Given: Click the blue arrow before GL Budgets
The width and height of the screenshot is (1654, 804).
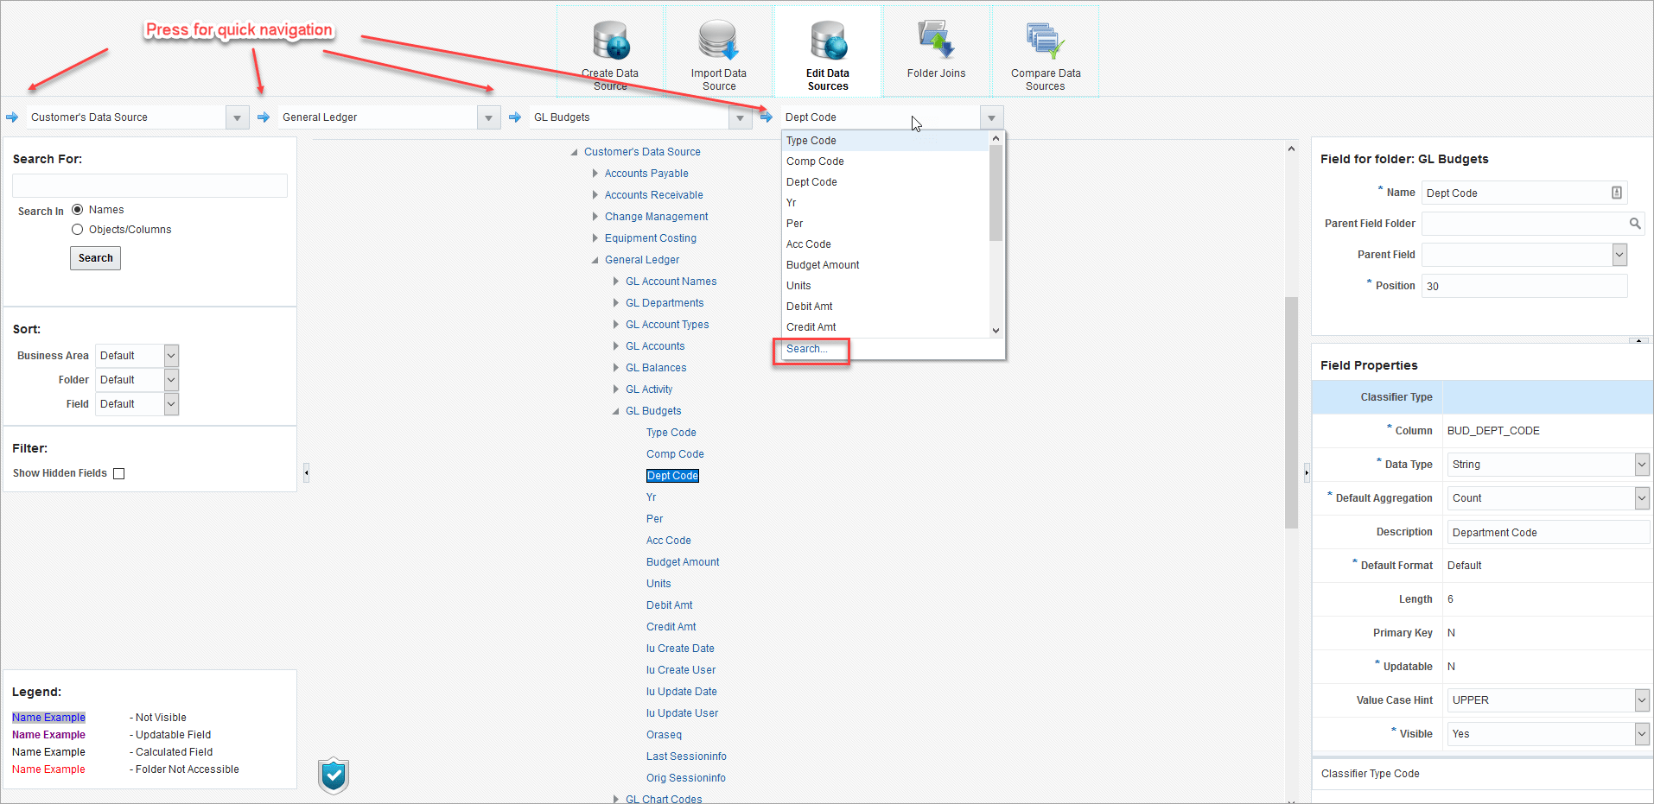Looking at the screenshot, I should [515, 117].
